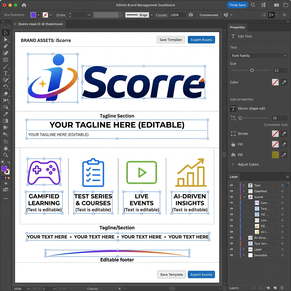Pick Color with the eyedropper in Properties

click(x=284, y=82)
